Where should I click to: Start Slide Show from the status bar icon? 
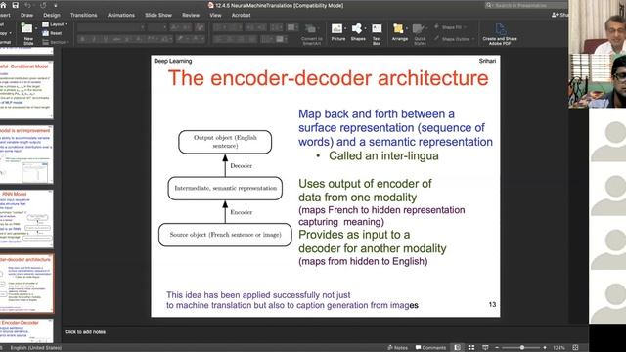tap(485, 348)
